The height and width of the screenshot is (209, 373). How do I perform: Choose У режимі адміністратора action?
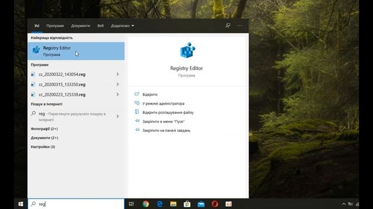click(x=163, y=103)
